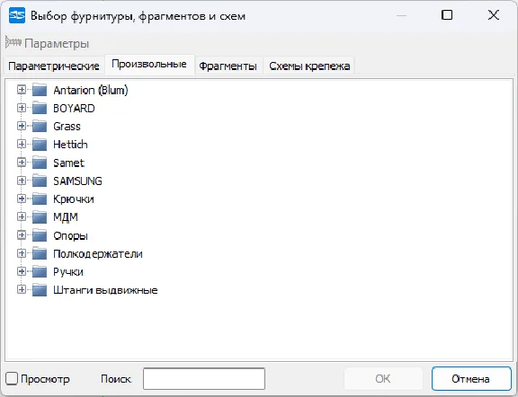The height and width of the screenshot is (397, 518).
Task: Maximize the dialog window
Action: [x=447, y=15]
